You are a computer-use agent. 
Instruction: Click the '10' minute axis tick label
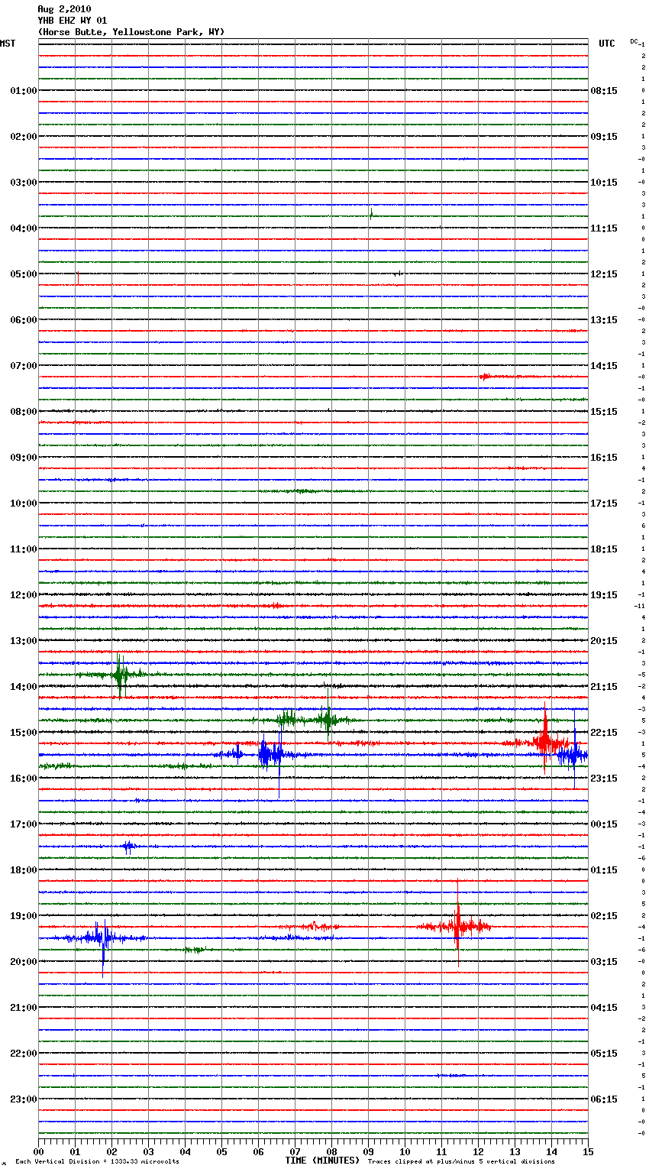point(405,1152)
